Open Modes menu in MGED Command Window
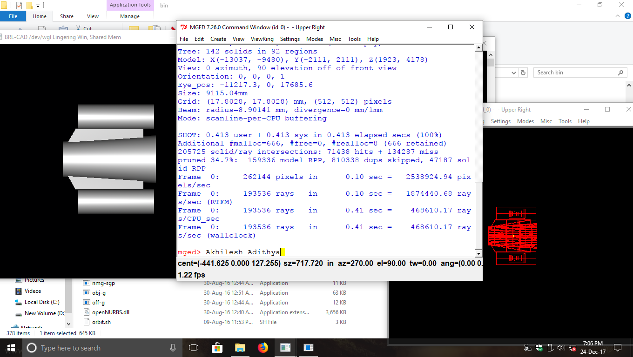The height and width of the screenshot is (357, 633). [315, 39]
